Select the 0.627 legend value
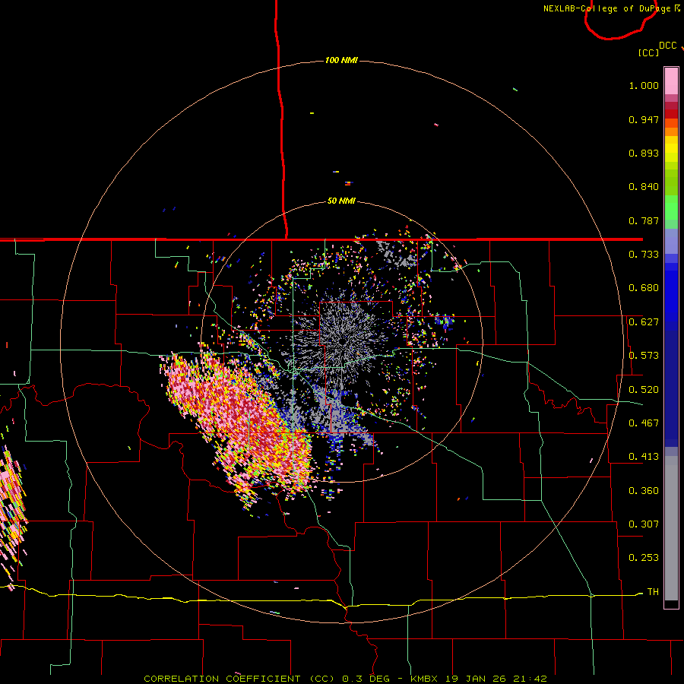The image size is (684, 684). tap(644, 322)
